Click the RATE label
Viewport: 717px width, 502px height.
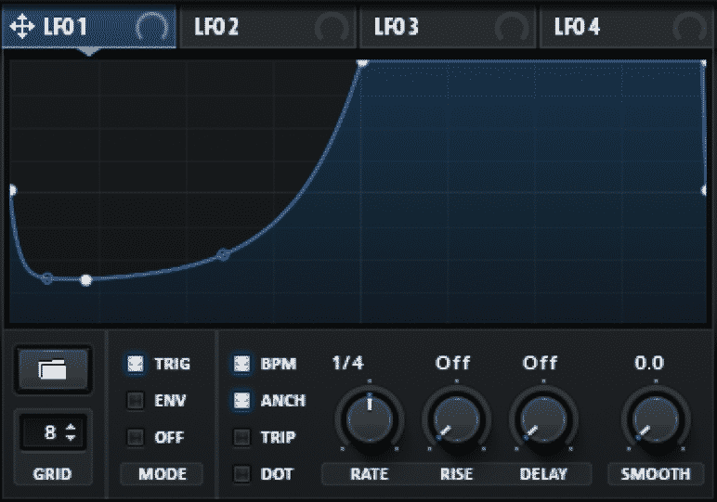tap(370, 474)
